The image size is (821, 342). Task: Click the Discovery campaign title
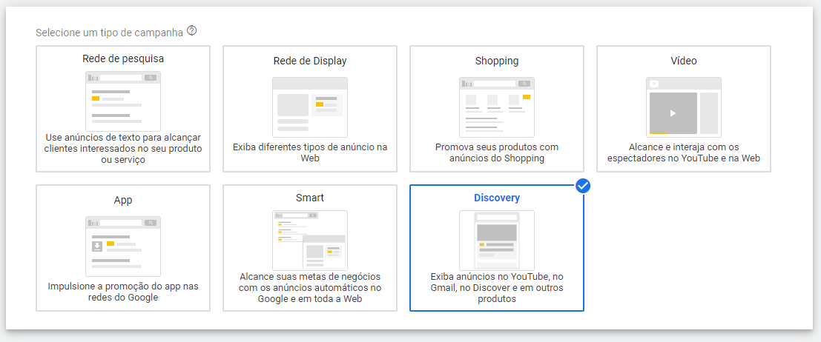[497, 198]
